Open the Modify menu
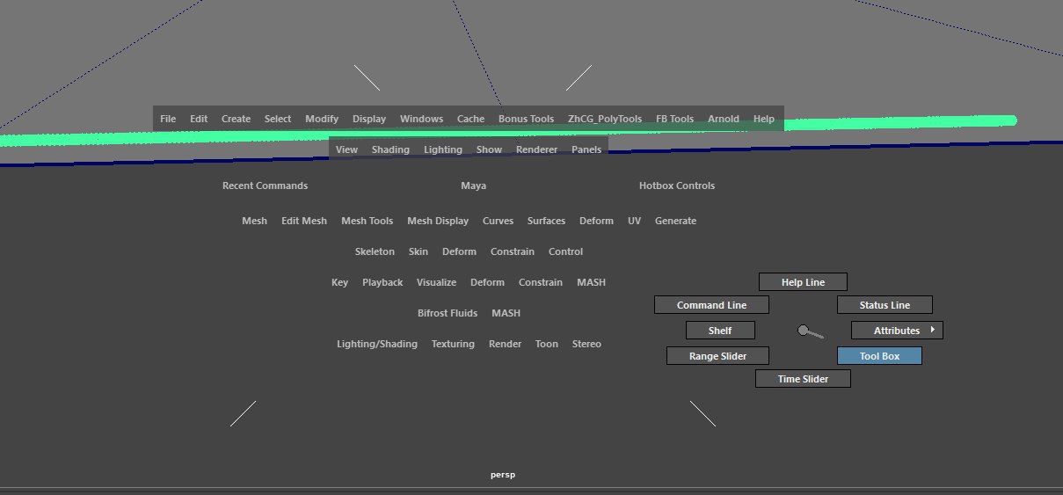The width and height of the screenshot is (1063, 495). (322, 119)
